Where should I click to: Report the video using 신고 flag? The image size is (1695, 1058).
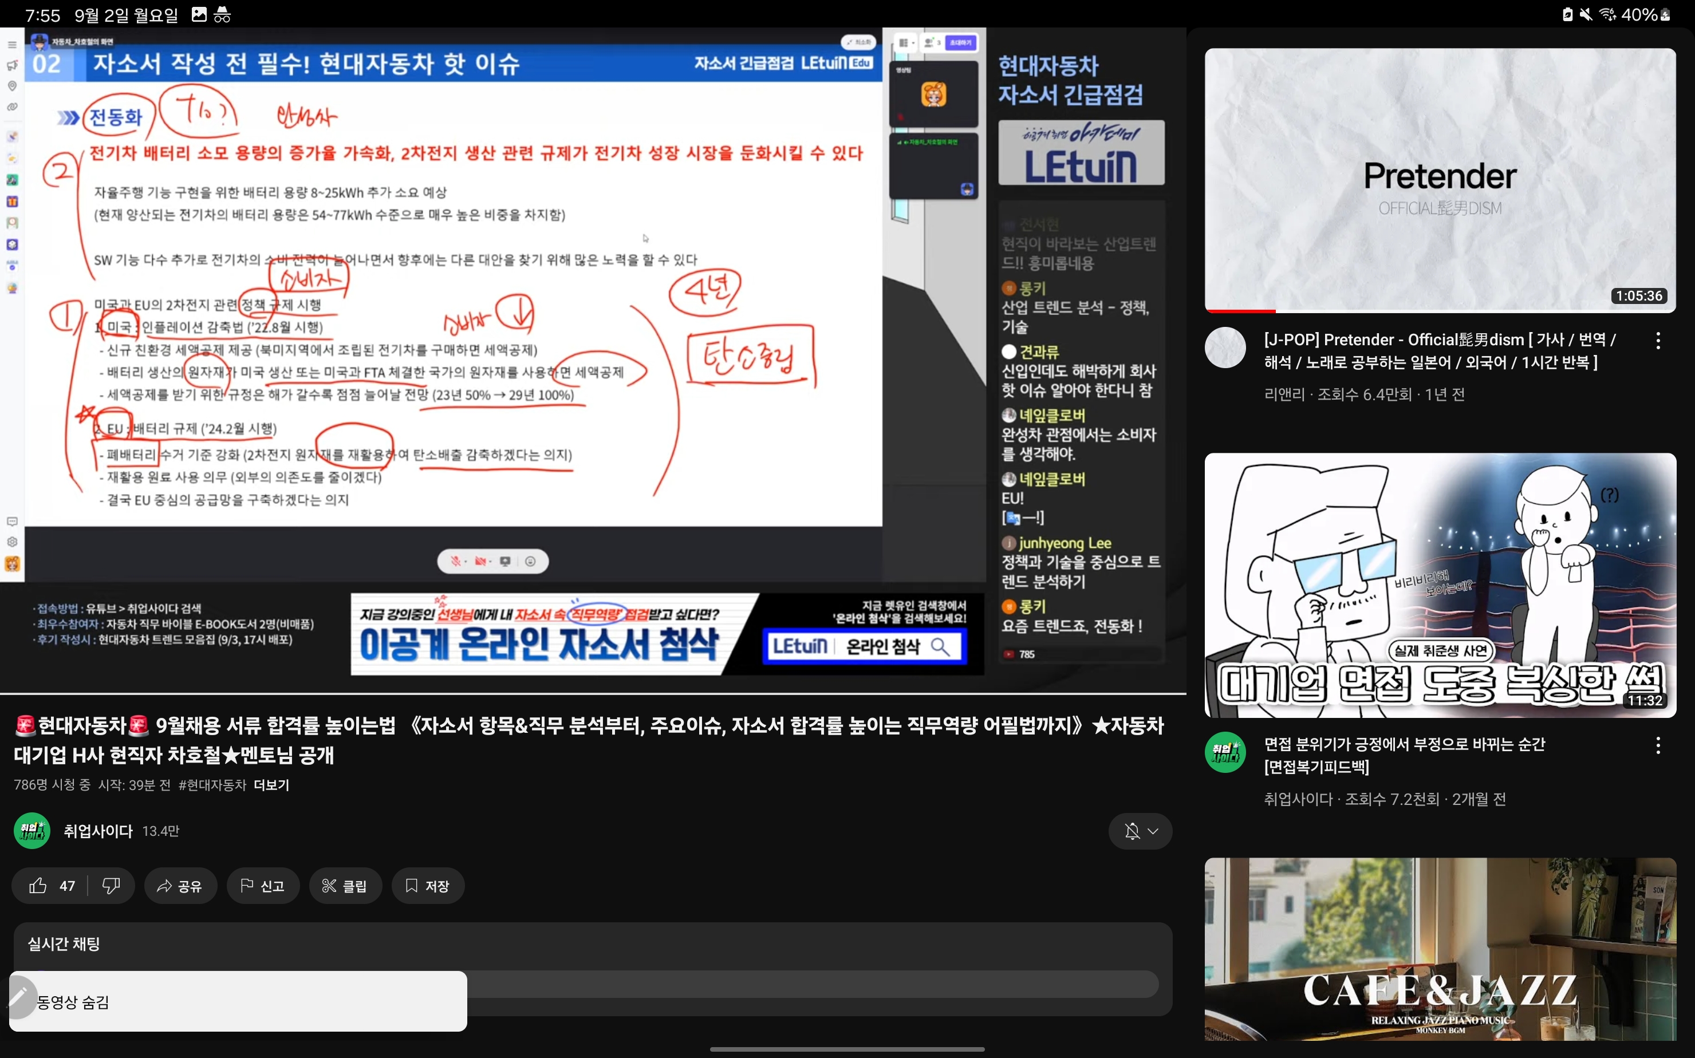(262, 886)
